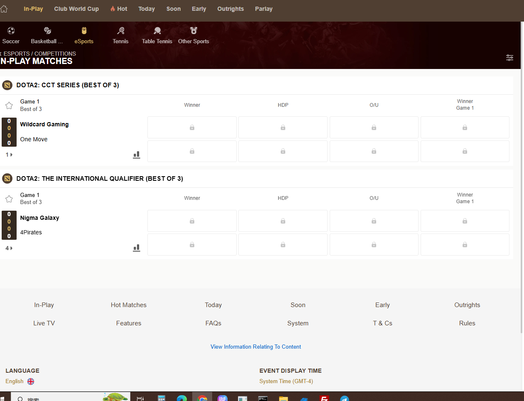
Task: Click the Dota2 logo beside CCT Series
Action: click(x=7, y=85)
